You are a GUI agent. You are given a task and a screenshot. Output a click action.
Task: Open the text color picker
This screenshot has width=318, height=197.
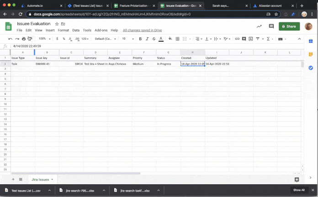(161, 39)
